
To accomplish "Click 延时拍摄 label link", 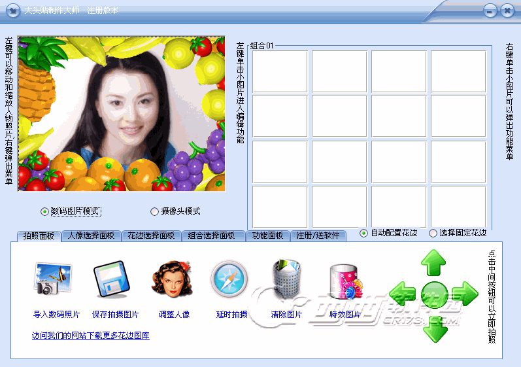I will click(232, 315).
